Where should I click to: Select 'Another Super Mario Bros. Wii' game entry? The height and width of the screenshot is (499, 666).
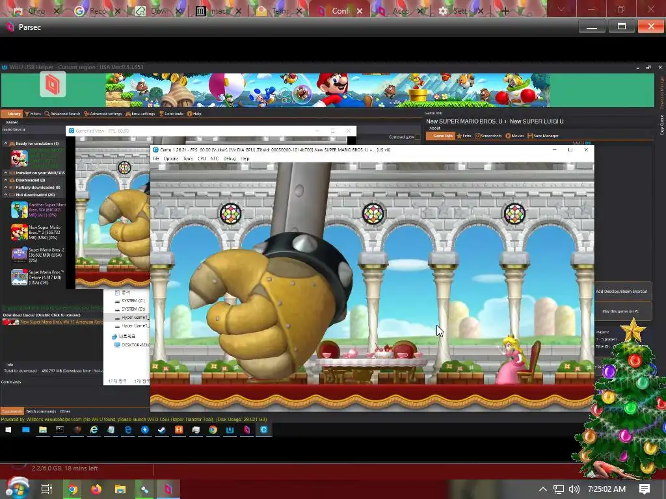(38, 210)
